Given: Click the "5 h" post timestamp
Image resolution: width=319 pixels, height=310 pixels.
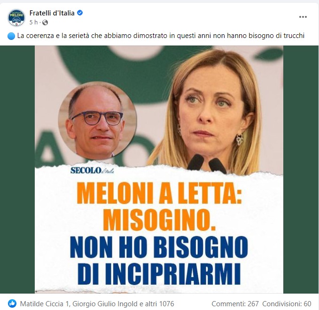Looking at the screenshot, I should coord(33,23).
